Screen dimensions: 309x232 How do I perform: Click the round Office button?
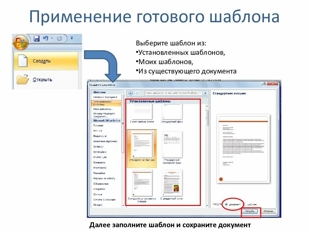coord(20,42)
